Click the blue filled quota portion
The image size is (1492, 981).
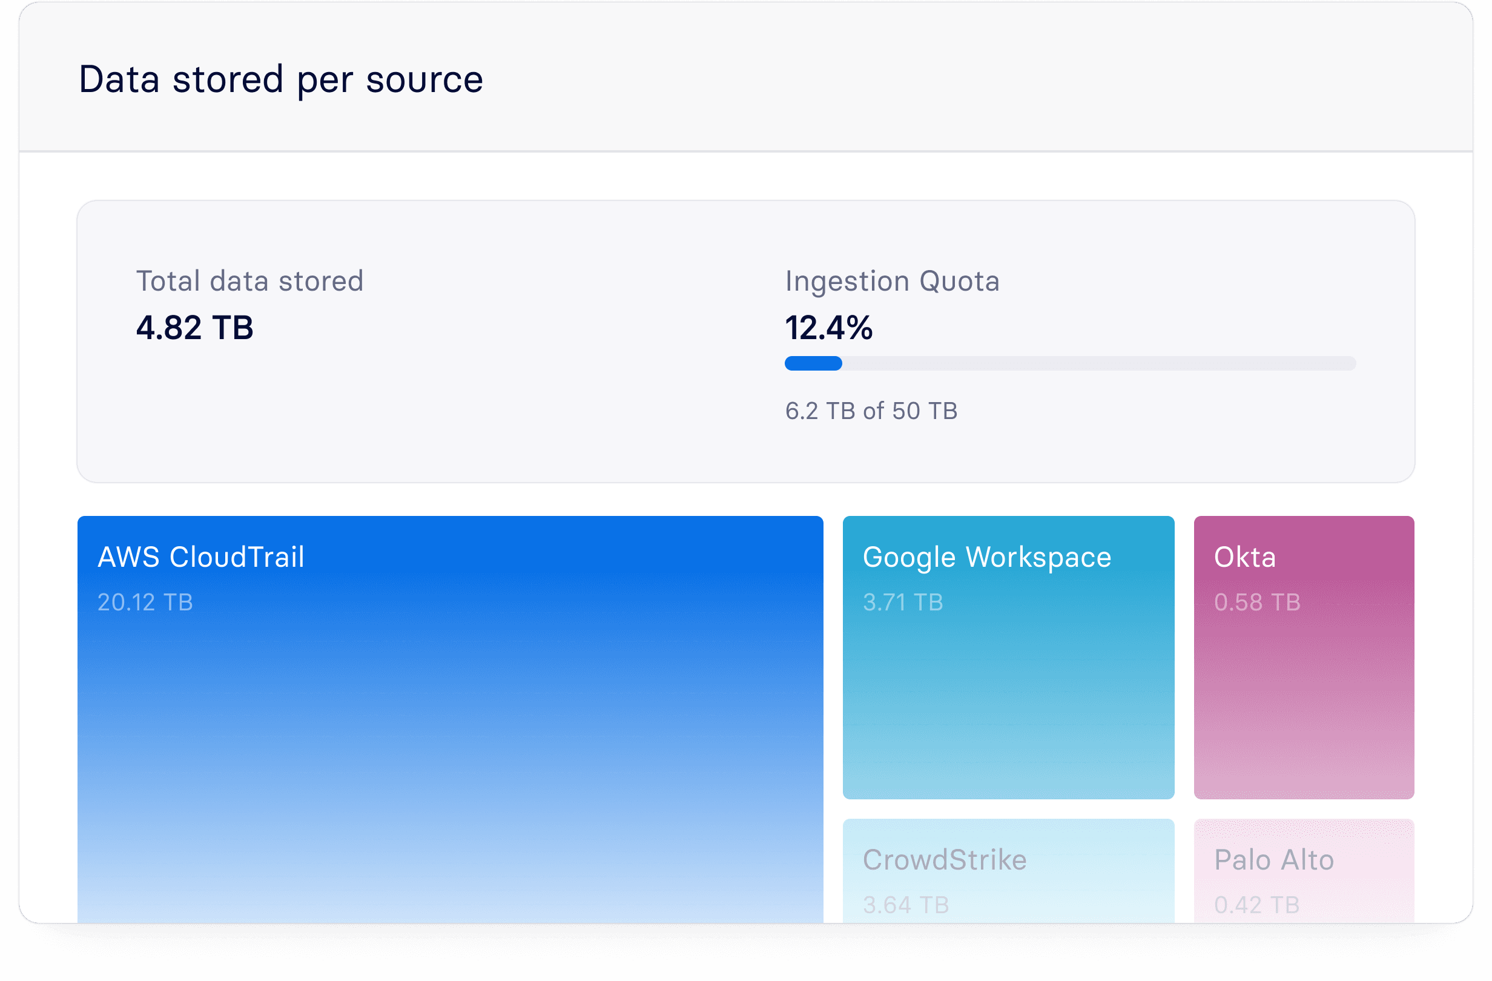813,363
